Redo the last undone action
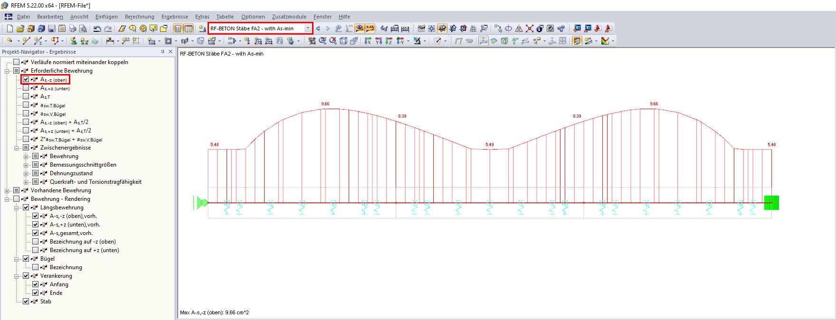836x320 pixels. pos(108,28)
